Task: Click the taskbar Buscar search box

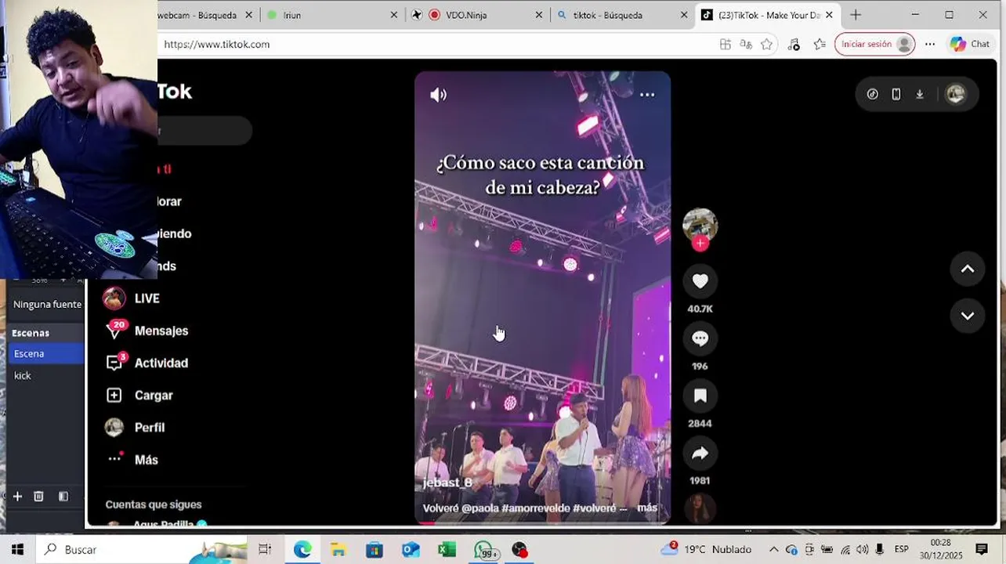Action: click(x=141, y=550)
